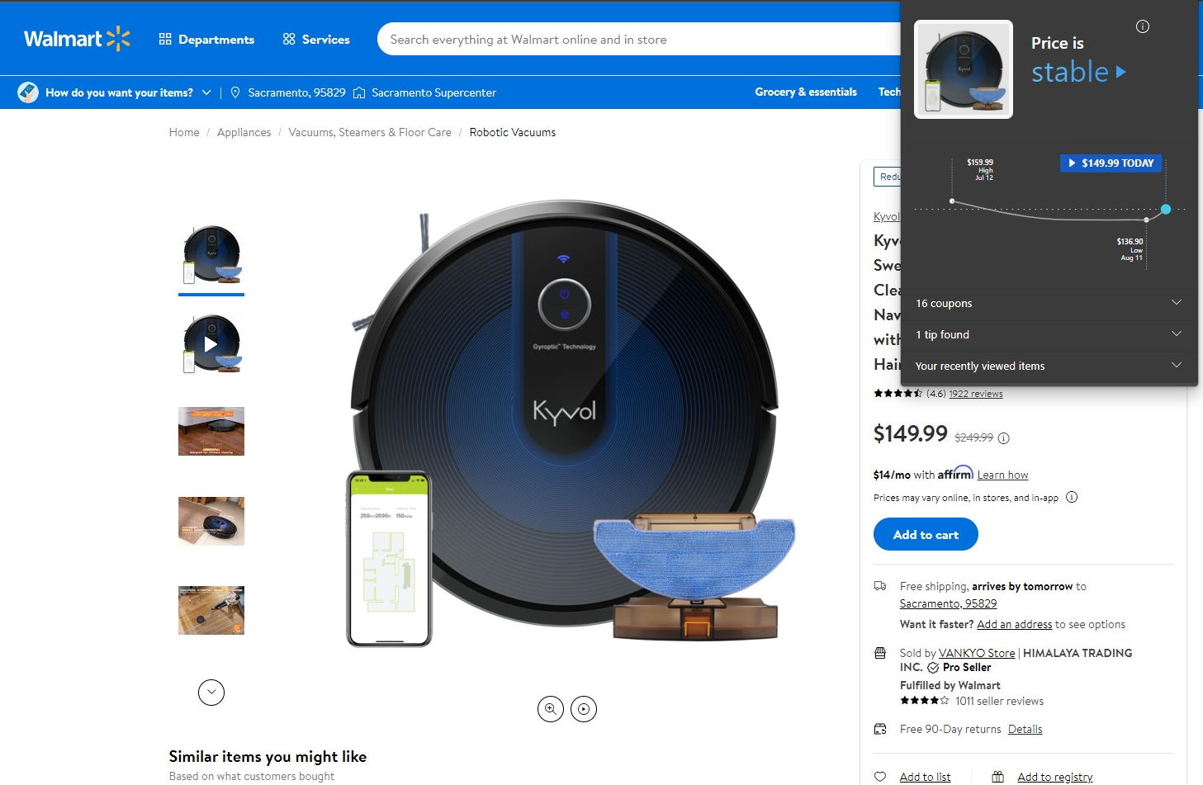
Task: Click info icon beside prices may vary text
Action: point(1072,497)
